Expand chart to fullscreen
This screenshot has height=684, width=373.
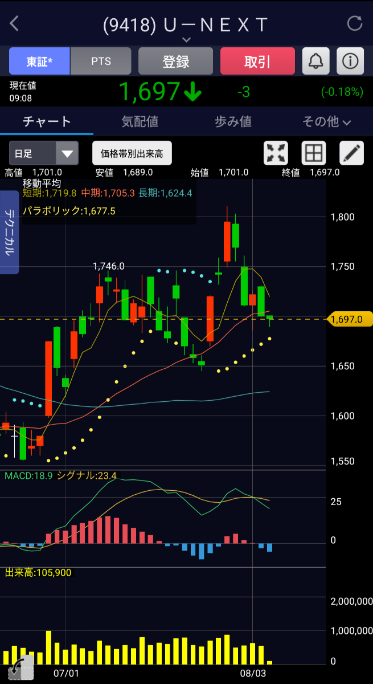(x=276, y=153)
